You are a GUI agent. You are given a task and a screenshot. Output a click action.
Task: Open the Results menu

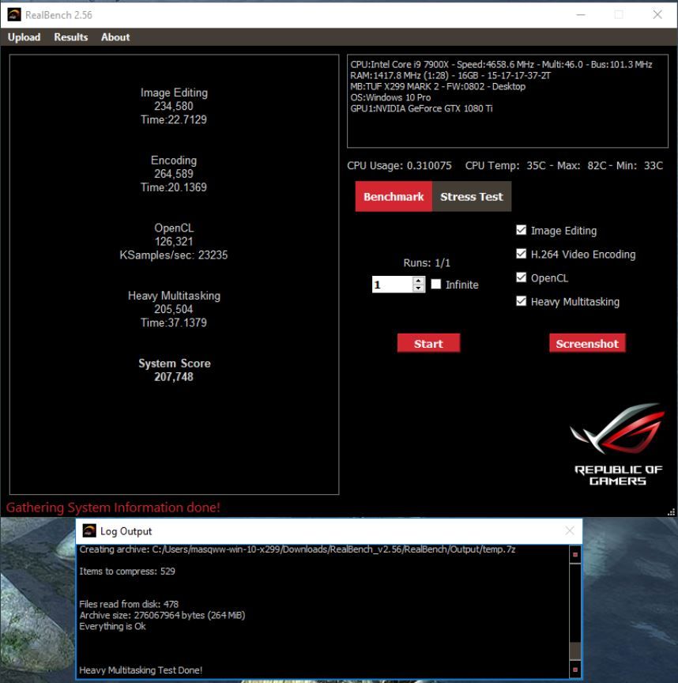71,37
